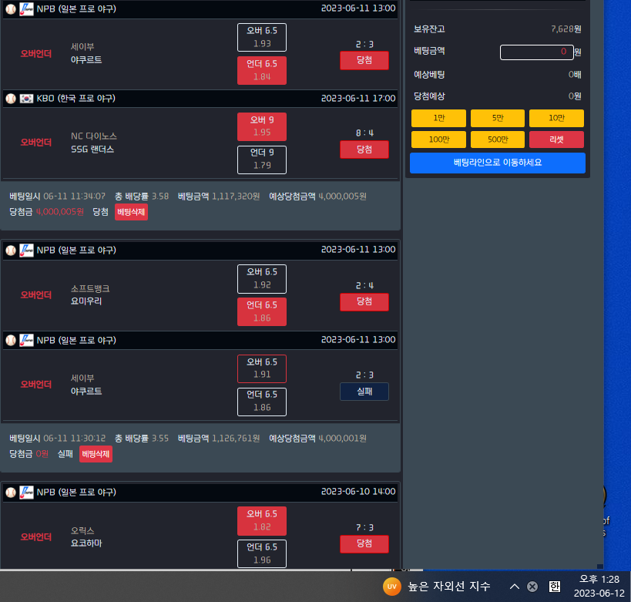The height and width of the screenshot is (602, 631).
Task: Select 언더 9 odds 1.79 option
Action: [262, 160]
